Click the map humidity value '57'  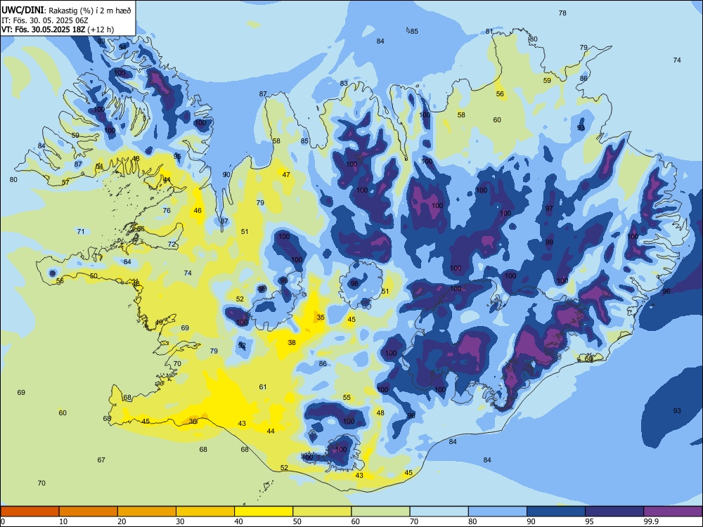point(66,183)
